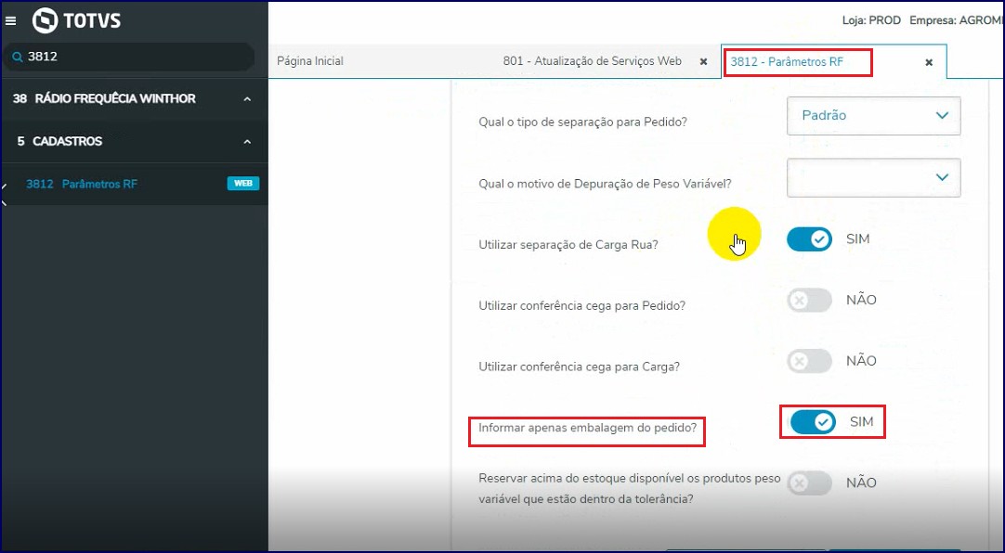Open the tipo de separação para Pedido dropdown
The image size is (1005, 553).
click(874, 116)
